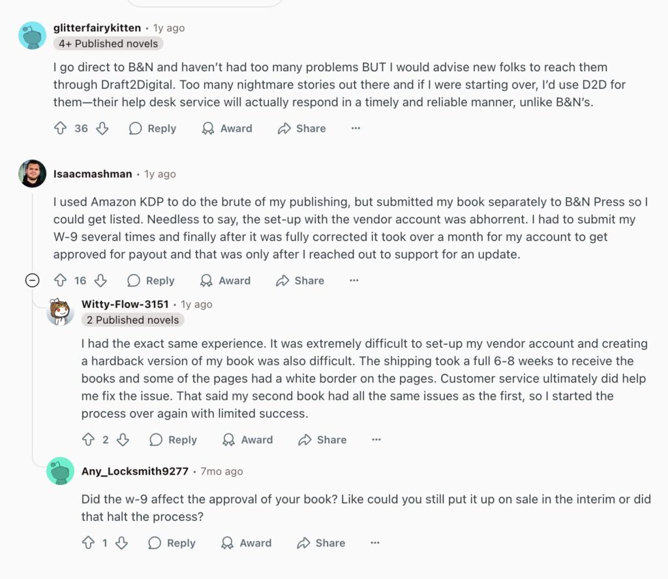Award Witty-Flow-3151's reply
The width and height of the screenshot is (668, 579).
point(248,440)
